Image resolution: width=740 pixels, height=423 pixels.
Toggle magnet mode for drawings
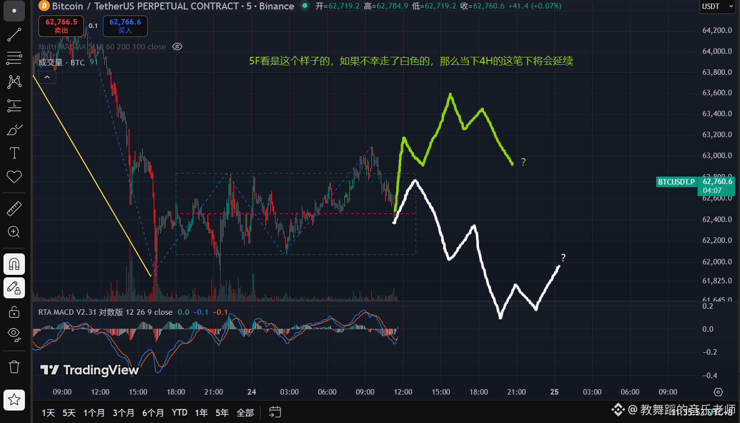click(x=14, y=264)
